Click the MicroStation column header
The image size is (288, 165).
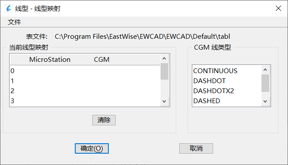point(50,60)
